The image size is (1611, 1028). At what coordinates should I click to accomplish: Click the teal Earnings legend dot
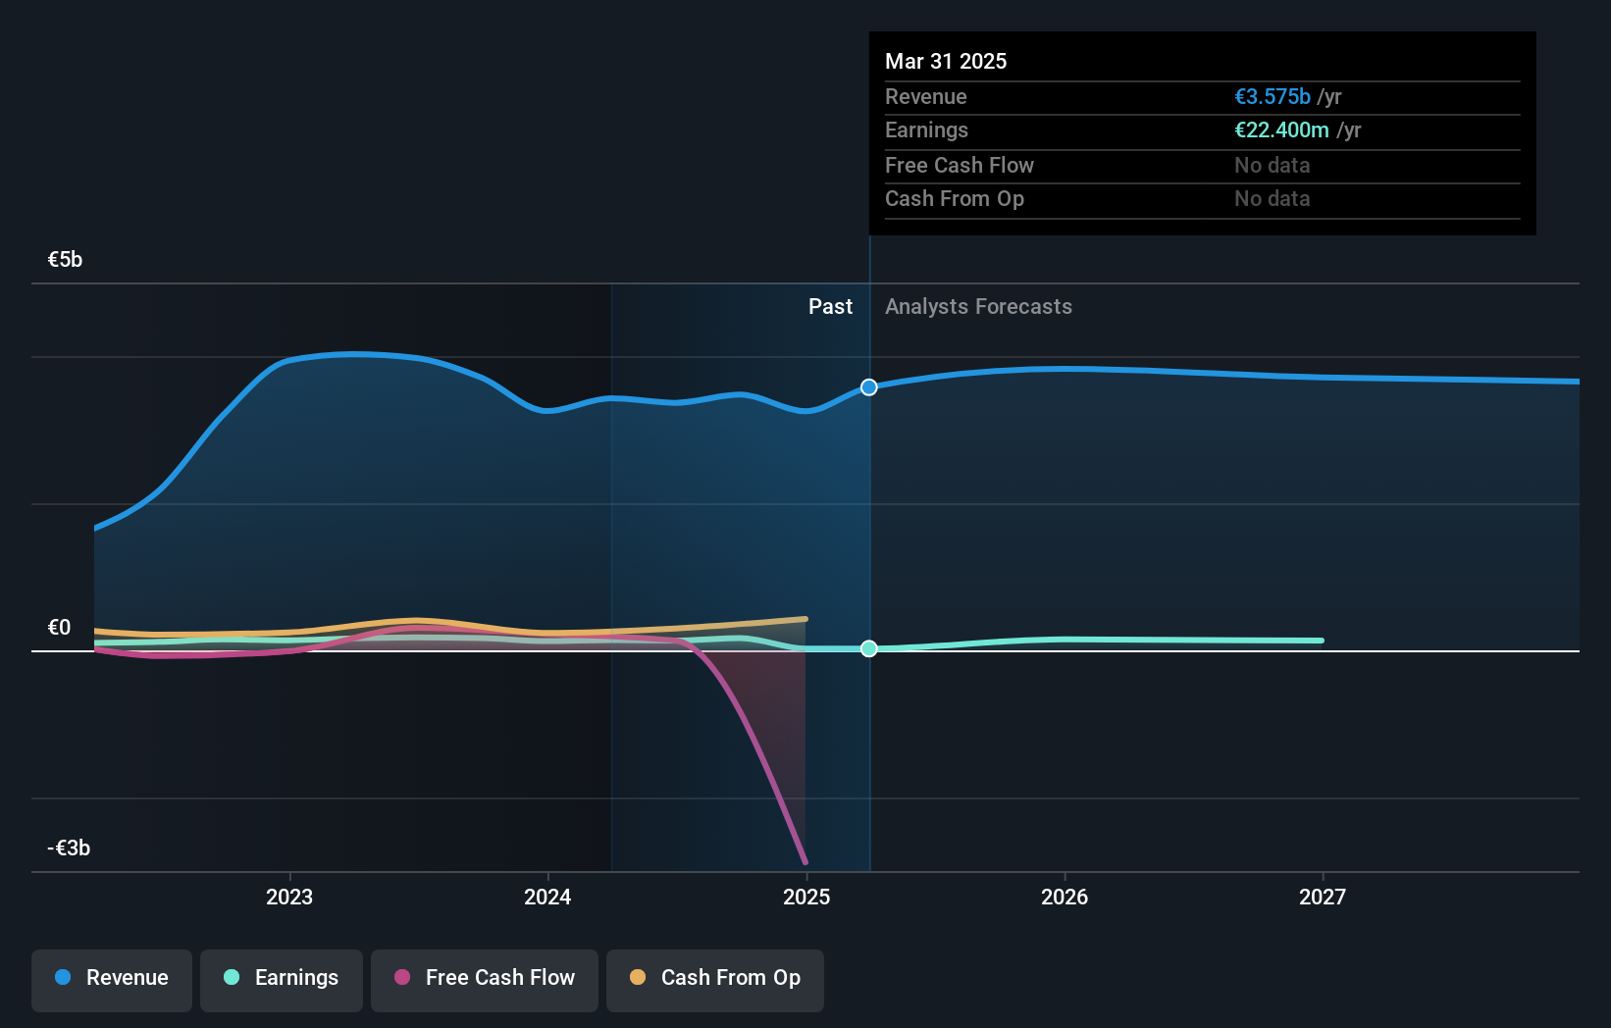click(x=232, y=977)
